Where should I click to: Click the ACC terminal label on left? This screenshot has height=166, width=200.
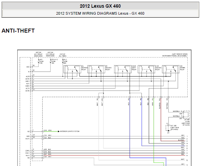[x=28, y=67]
